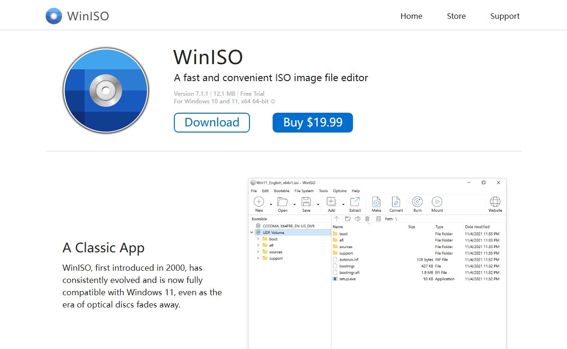Click the autorun.inf file icon
This screenshot has width=567, height=349.
(x=335, y=259)
